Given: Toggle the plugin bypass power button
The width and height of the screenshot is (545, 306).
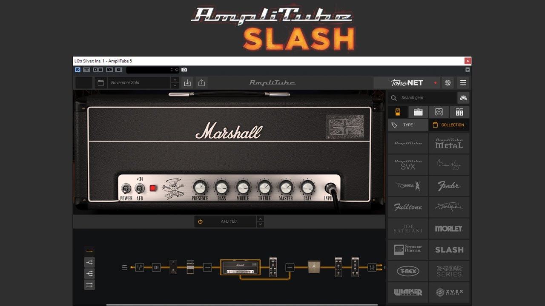Looking at the screenshot, I should tap(77, 70).
